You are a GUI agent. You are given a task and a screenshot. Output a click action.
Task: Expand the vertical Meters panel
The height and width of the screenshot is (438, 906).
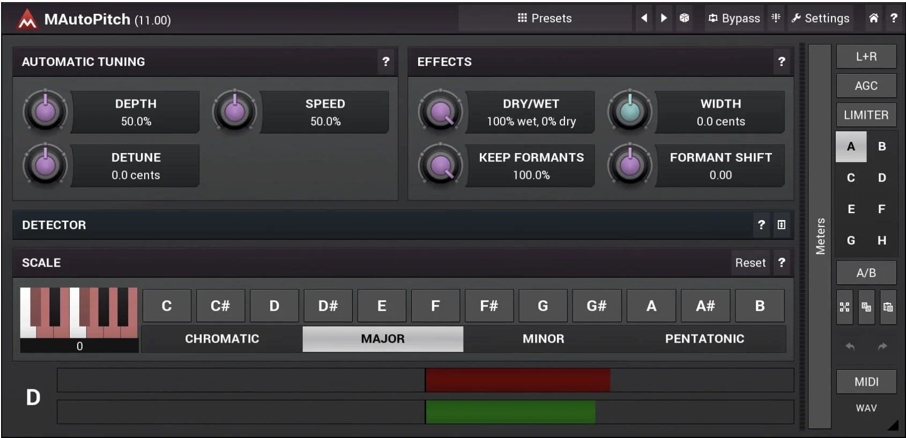coord(820,236)
